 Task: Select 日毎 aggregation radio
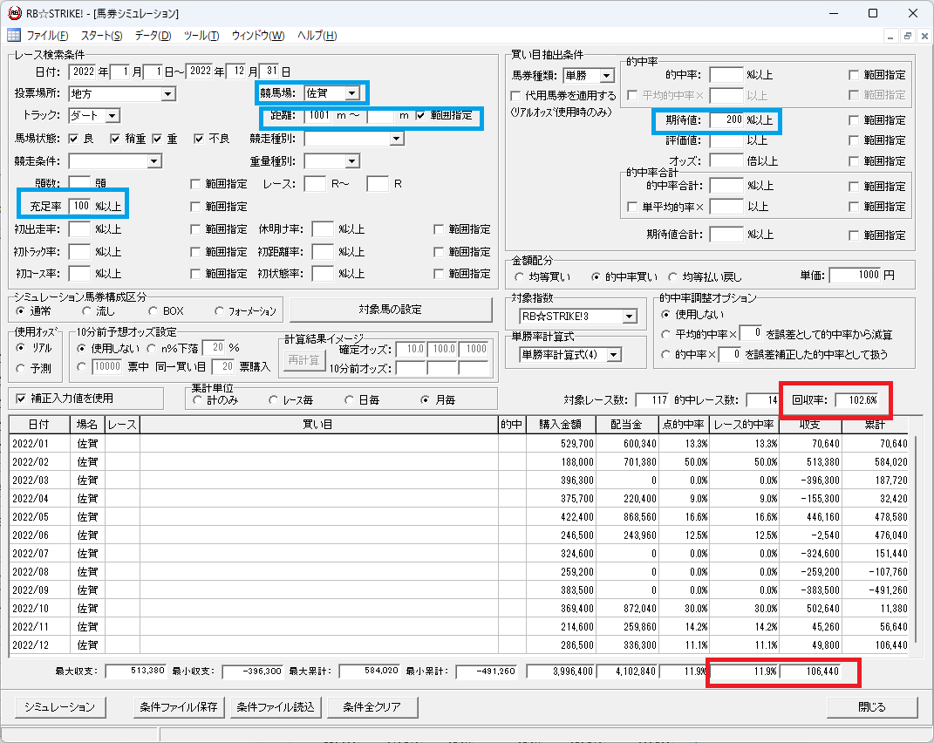349,400
